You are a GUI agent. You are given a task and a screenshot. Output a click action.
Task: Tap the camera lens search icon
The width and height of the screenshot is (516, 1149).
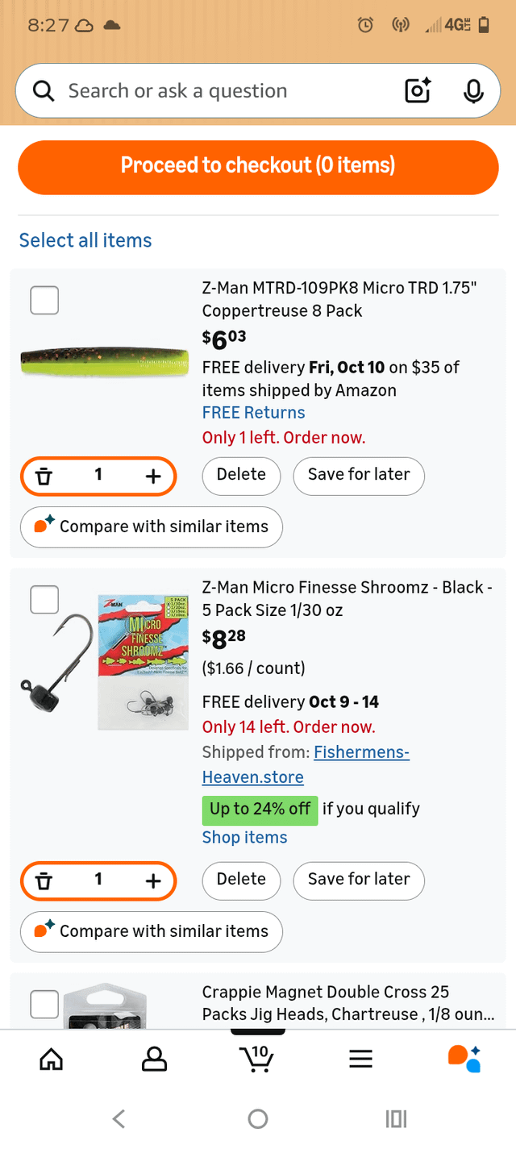[x=418, y=91]
